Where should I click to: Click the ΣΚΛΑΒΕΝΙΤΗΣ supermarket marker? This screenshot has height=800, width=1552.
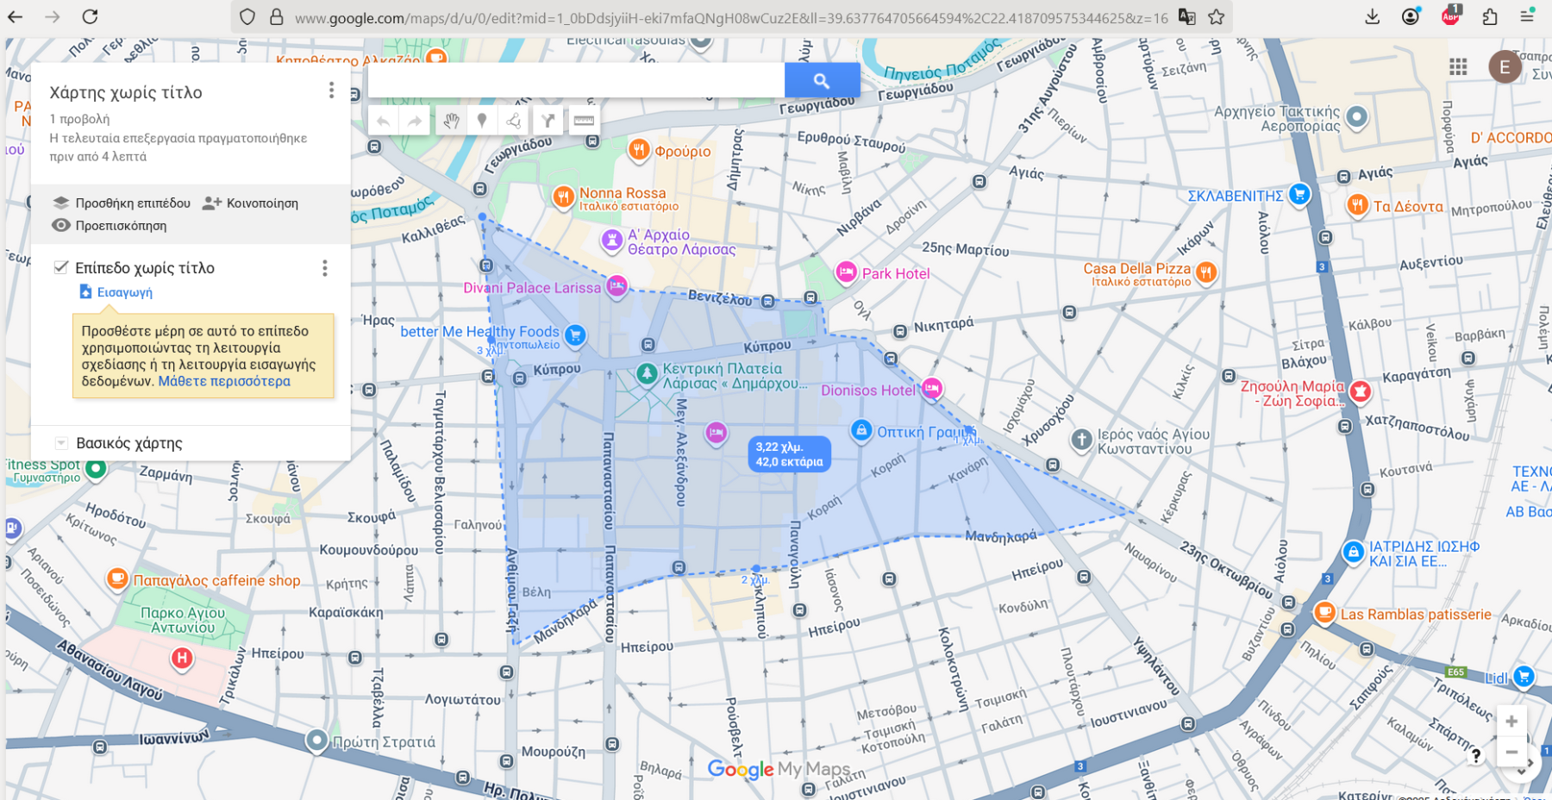(1299, 194)
